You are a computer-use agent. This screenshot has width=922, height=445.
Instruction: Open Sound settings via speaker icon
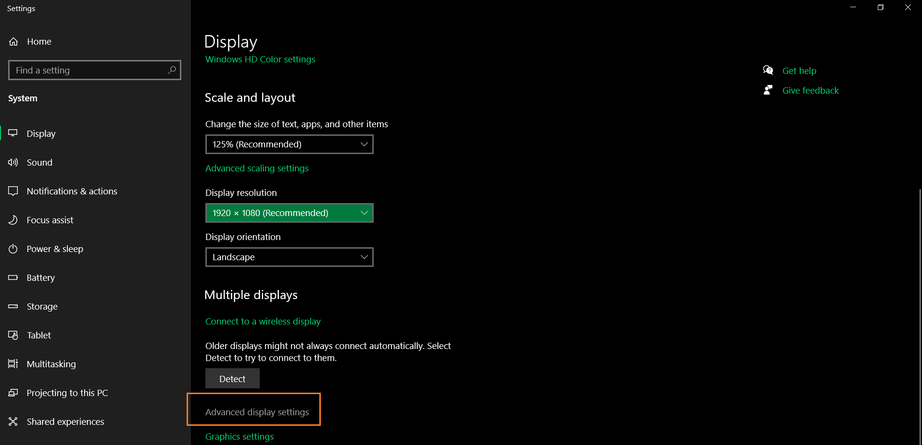(13, 162)
